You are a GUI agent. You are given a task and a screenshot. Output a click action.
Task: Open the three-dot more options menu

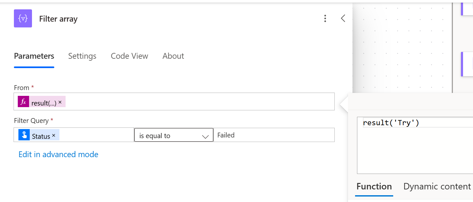click(x=325, y=18)
